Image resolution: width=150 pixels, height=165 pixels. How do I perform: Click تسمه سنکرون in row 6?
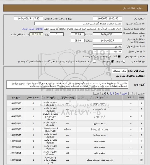click(99, 135)
